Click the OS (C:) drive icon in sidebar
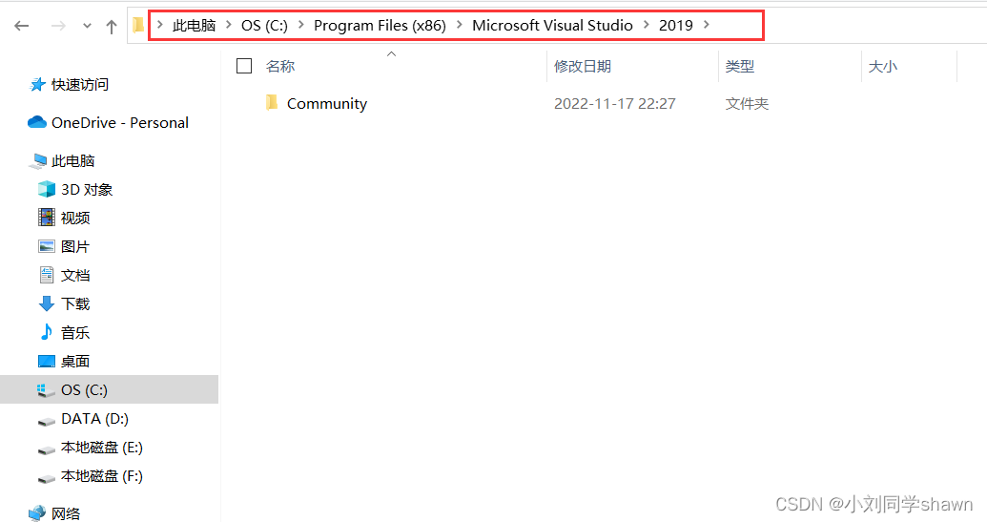 pos(46,390)
